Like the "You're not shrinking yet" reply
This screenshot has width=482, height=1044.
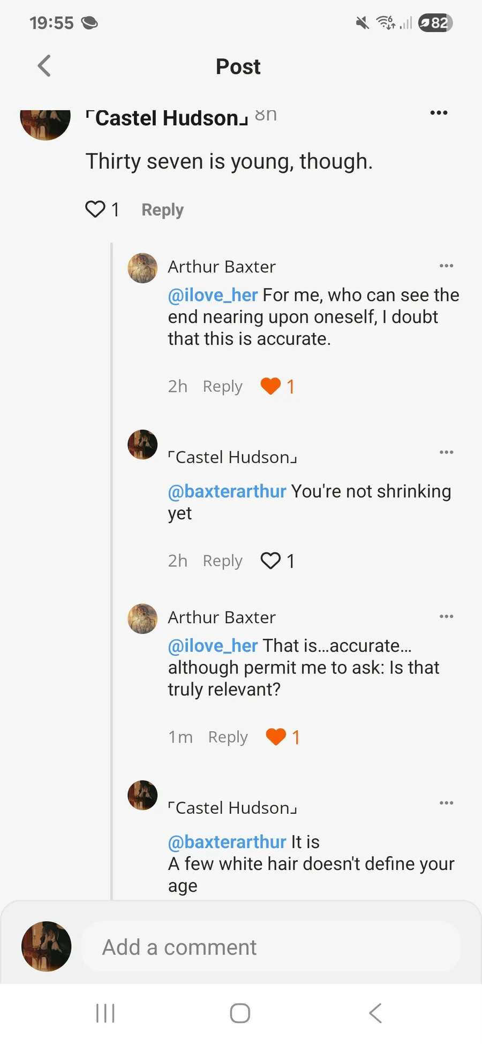point(270,561)
